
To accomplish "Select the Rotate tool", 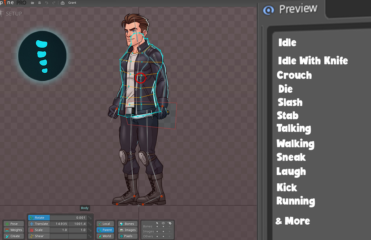I will [38, 218].
